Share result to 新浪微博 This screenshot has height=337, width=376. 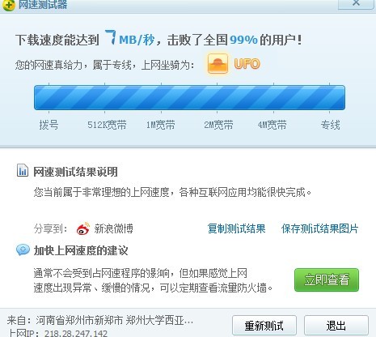pyautogui.click(x=113, y=228)
